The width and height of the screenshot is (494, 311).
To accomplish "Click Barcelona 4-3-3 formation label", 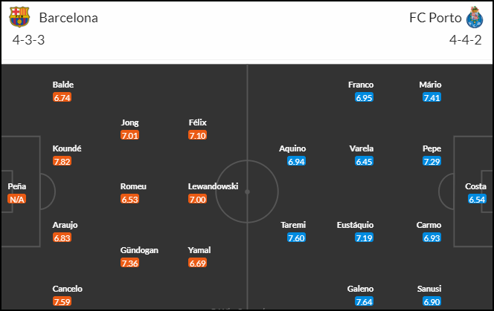I will 29,40.
